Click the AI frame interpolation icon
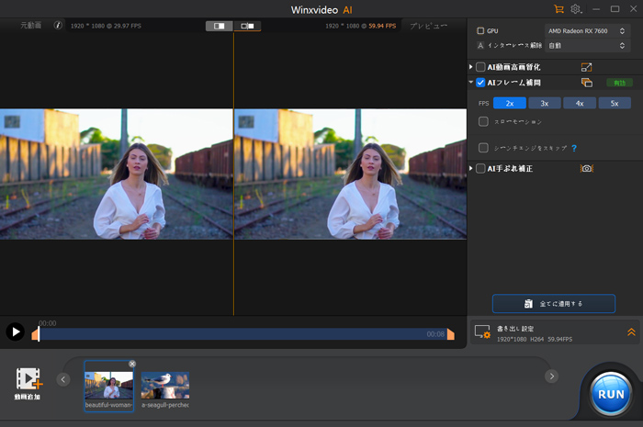This screenshot has width=643, height=427. point(587,83)
